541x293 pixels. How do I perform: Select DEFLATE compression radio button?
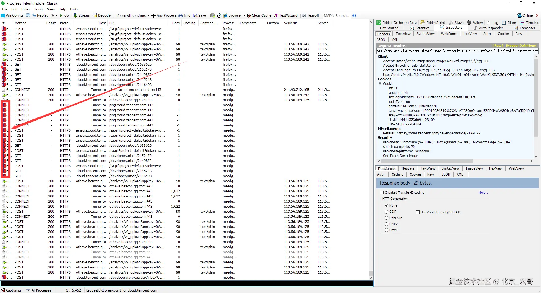click(387, 218)
